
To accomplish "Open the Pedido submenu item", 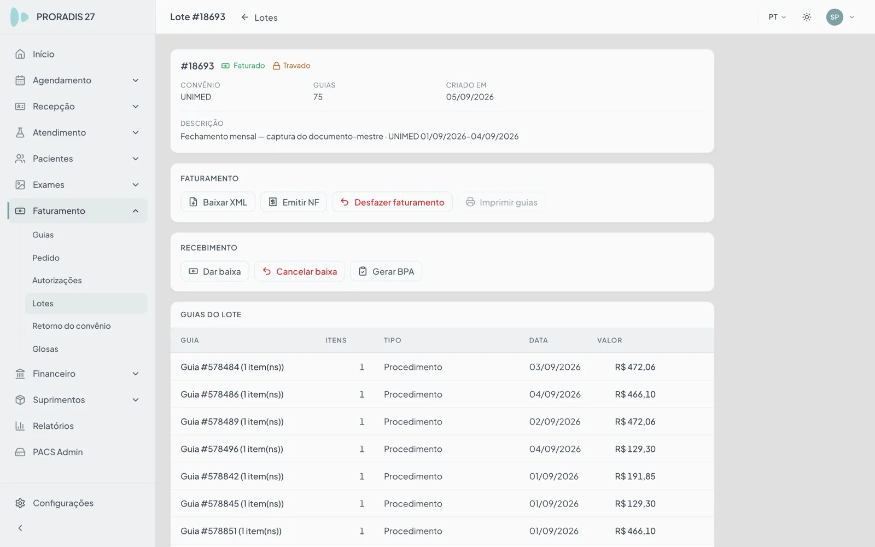I will pyautogui.click(x=86, y=258).
